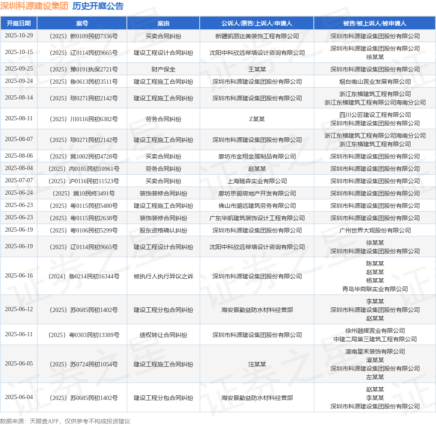
Task: Click the date 2025-10-29
Action: click(19, 36)
